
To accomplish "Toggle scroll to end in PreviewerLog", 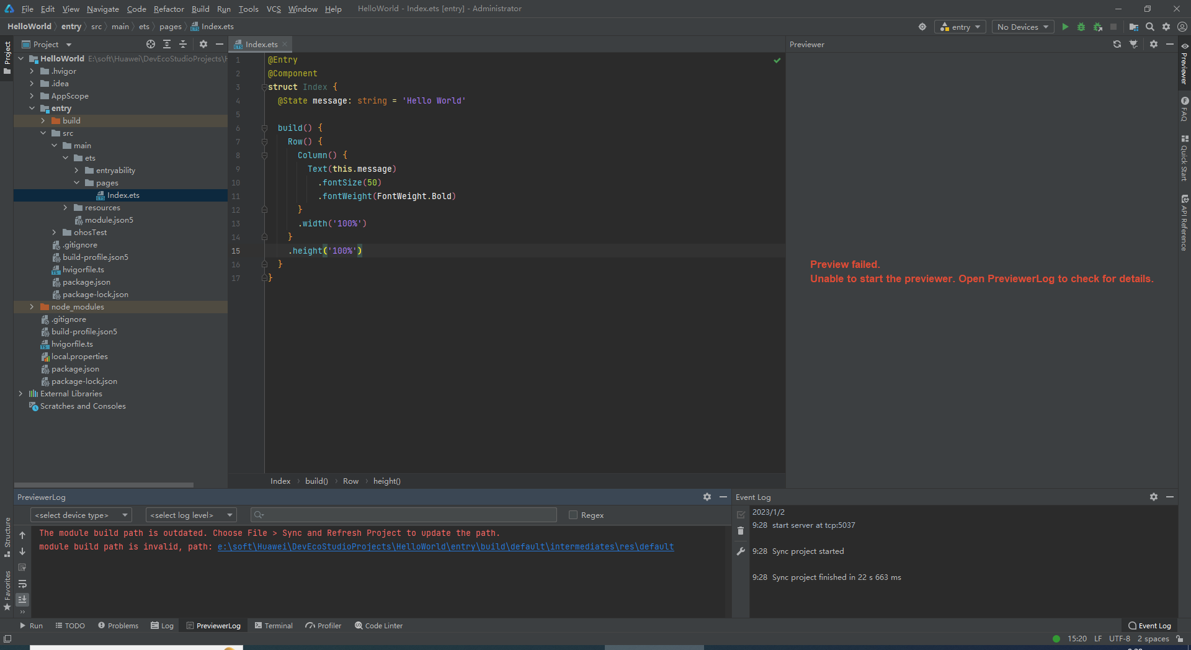I will [x=22, y=599].
